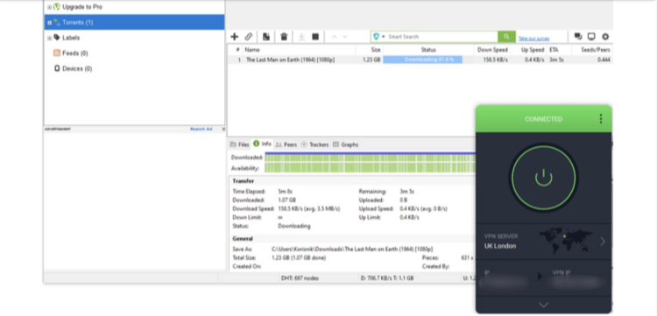Move torrent down in queue arrow
Screen dimensions: 657x316
pos(345,37)
